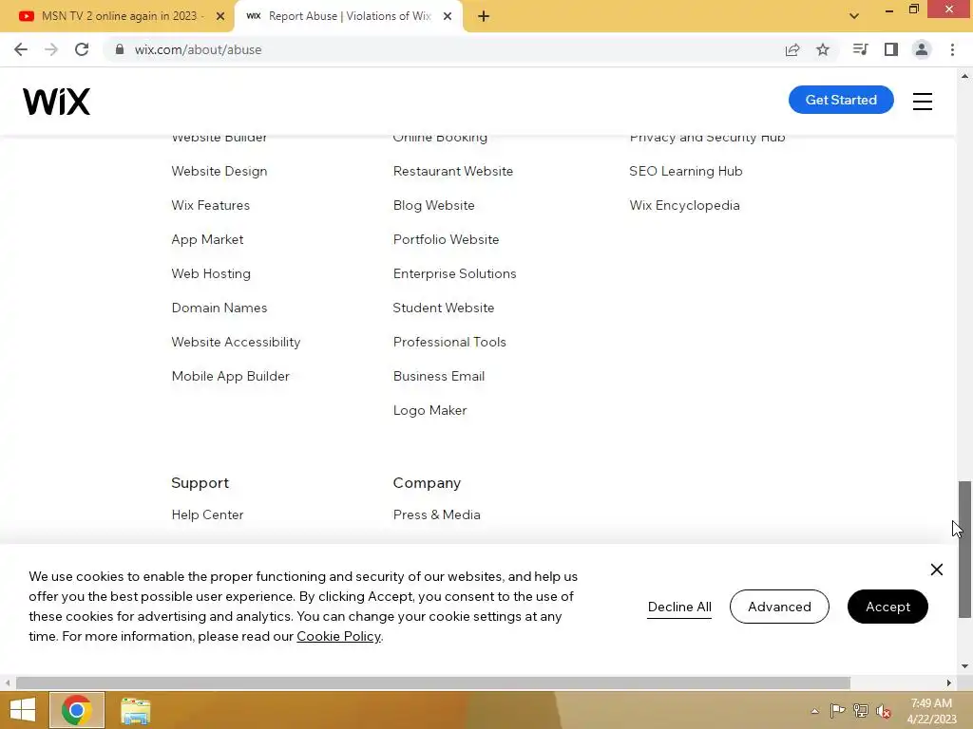Open the Chrome profile avatar
Viewport: 973px width, 729px height.
[922, 49]
